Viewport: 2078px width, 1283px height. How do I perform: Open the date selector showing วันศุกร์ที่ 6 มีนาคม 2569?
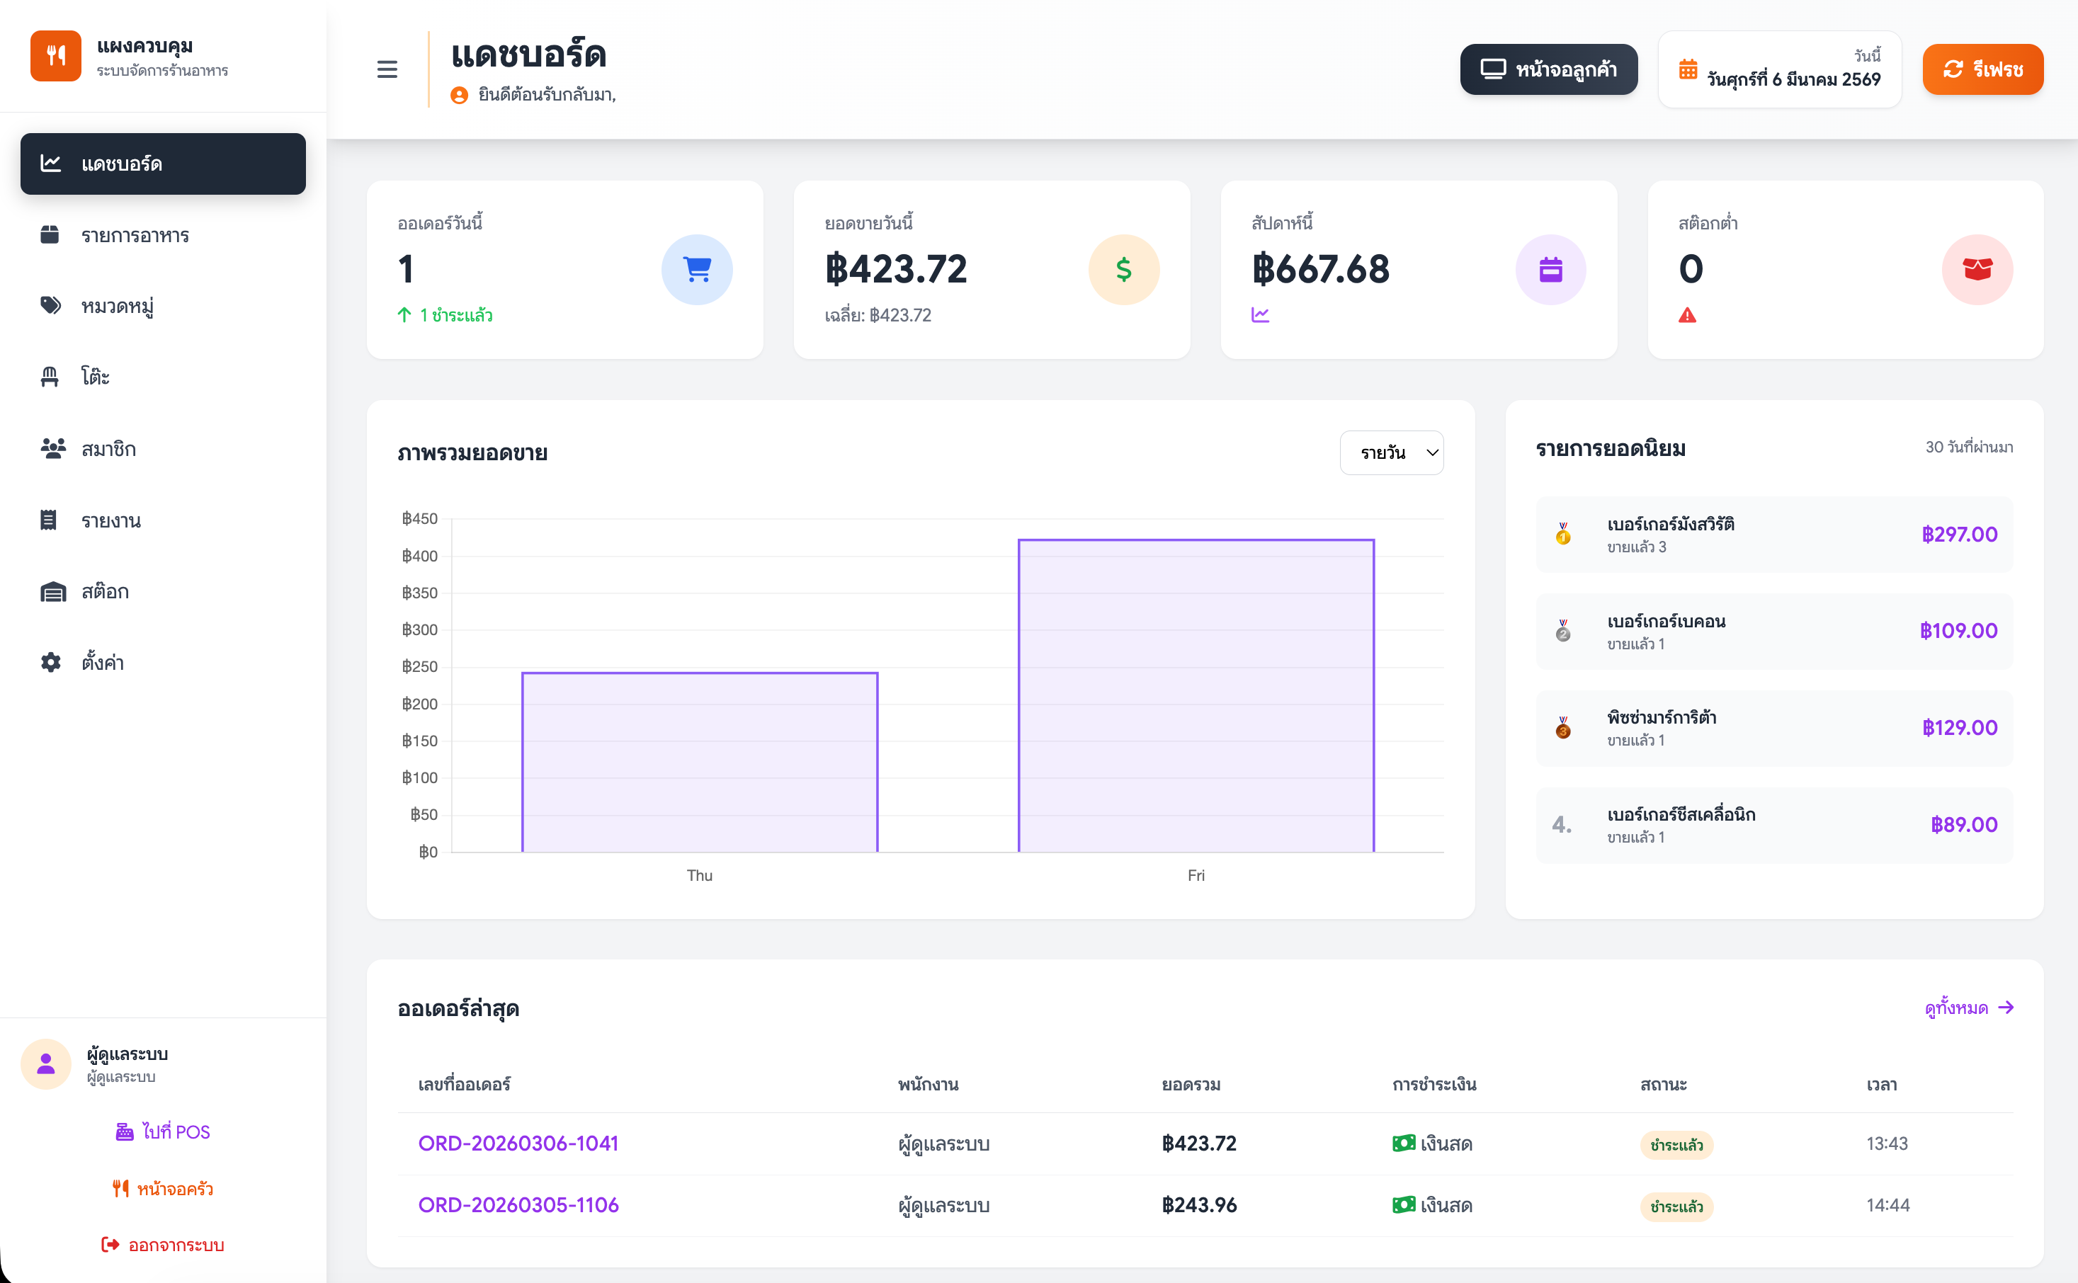tap(1779, 69)
